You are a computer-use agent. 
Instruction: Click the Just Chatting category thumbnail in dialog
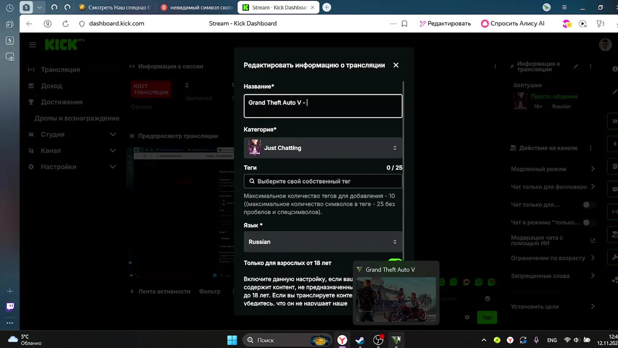255,148
